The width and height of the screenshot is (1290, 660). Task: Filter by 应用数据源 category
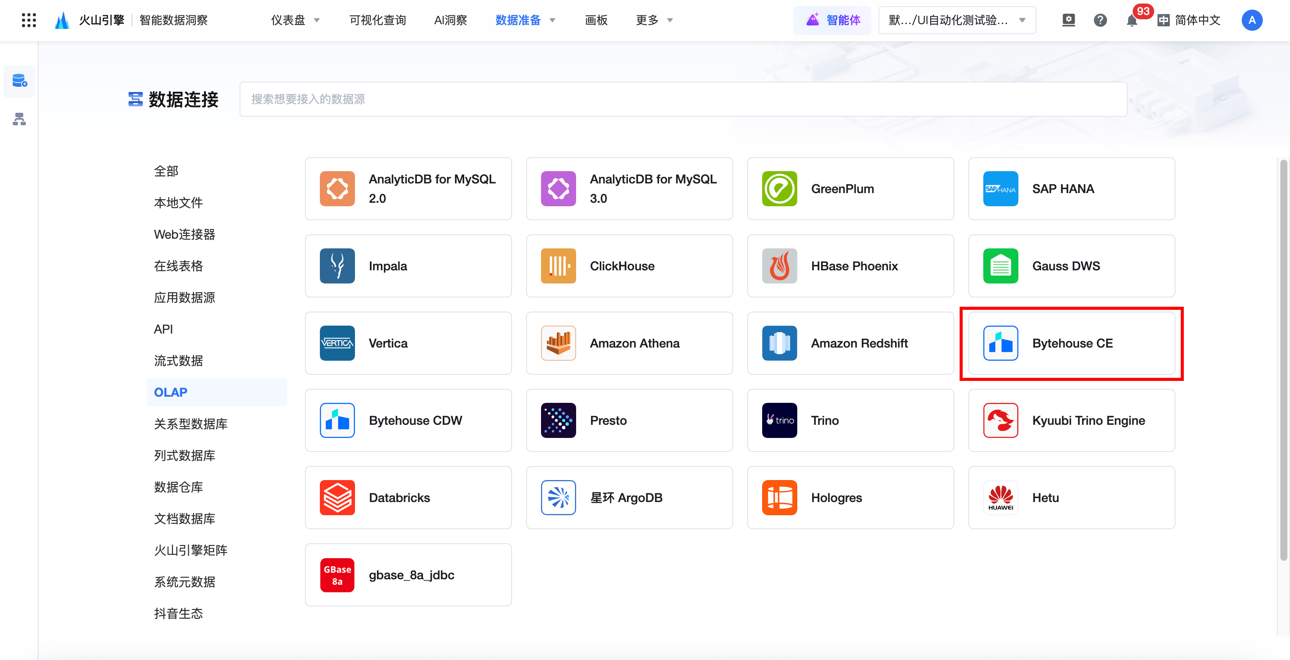pyautogui.click(x=184, y=298)
